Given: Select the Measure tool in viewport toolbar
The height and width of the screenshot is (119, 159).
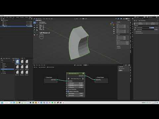Looking at the screenshot, I should tap(37, 30).
